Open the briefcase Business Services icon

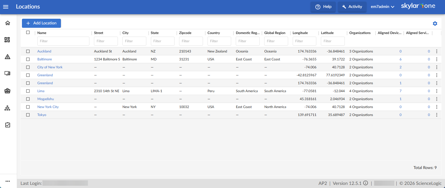coord(7,91)
